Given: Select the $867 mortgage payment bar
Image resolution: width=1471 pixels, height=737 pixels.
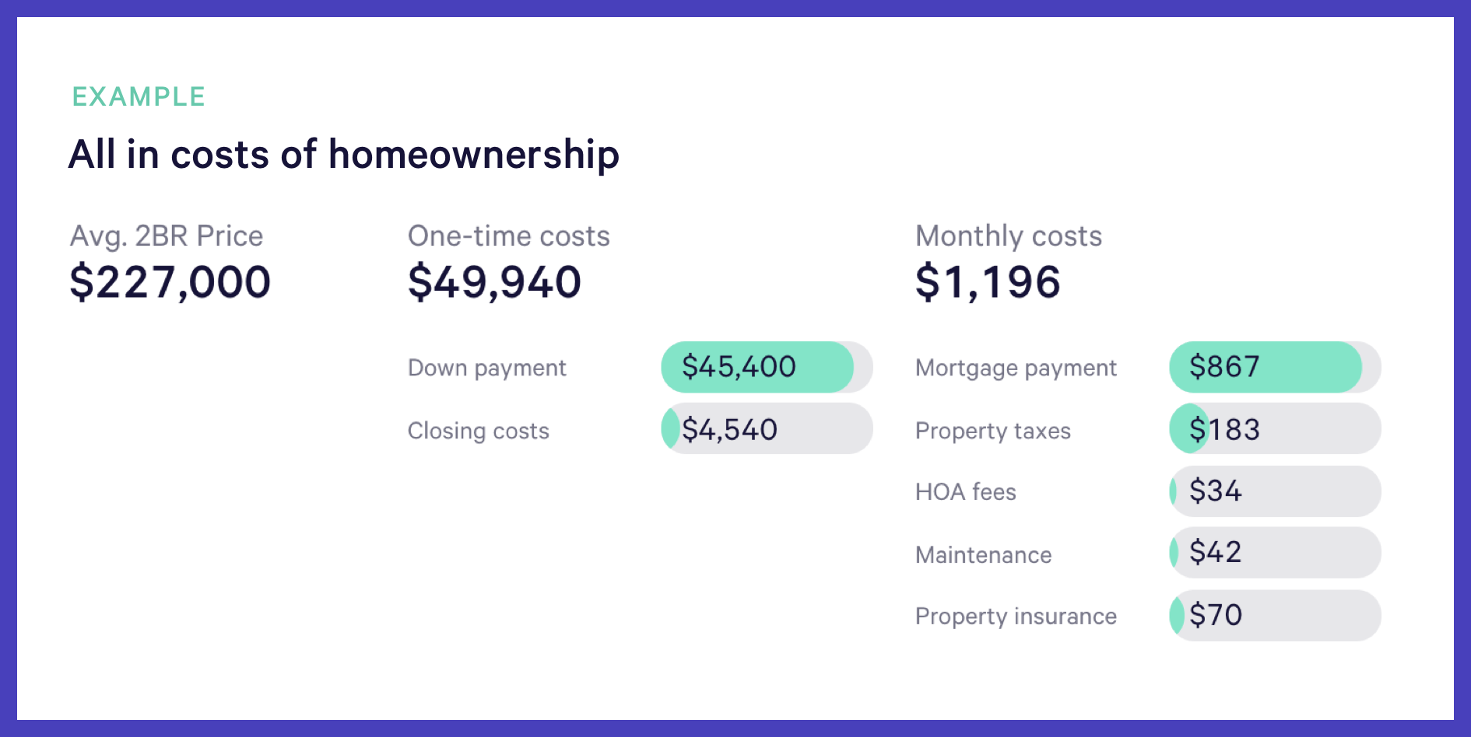Looking at the screenshot, I should click(1274, 367).
